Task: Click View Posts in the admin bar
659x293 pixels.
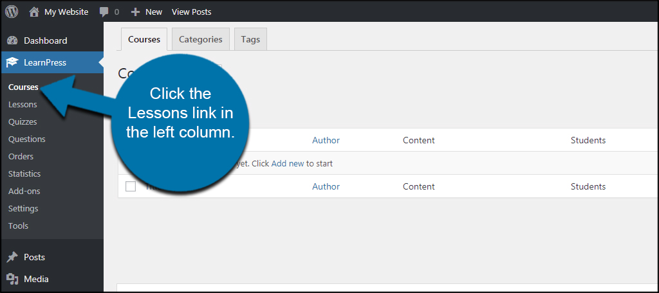Action: point(191,12)
